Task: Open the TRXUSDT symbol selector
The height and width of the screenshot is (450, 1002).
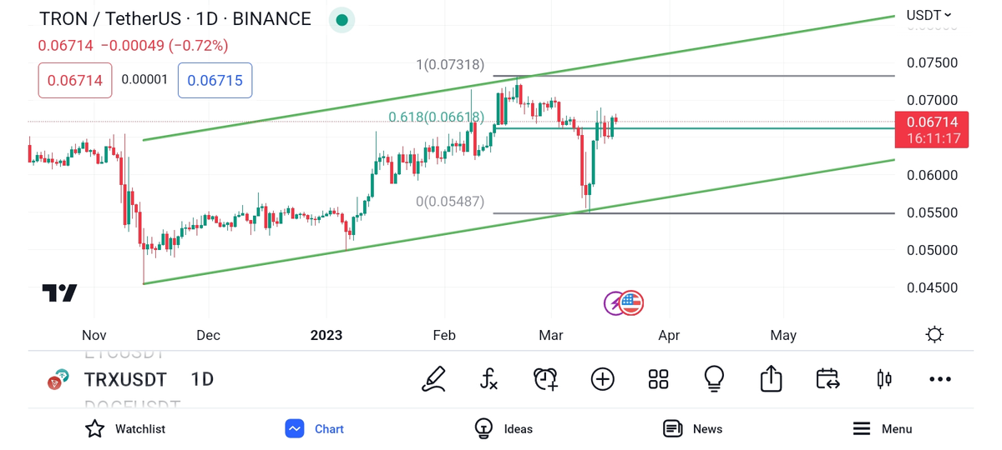Action: 125,379
